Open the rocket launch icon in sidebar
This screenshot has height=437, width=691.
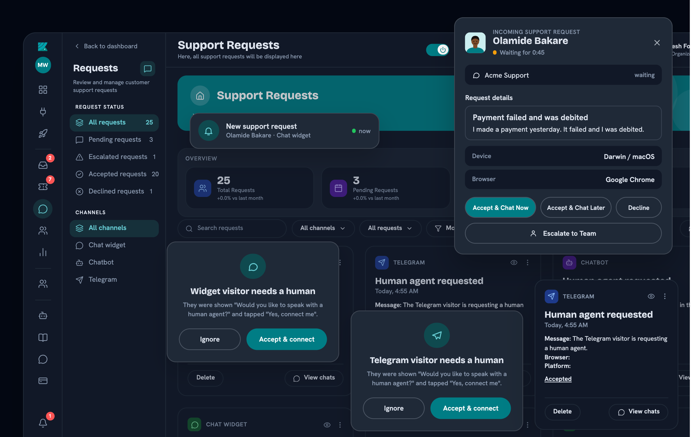[43, 133]
